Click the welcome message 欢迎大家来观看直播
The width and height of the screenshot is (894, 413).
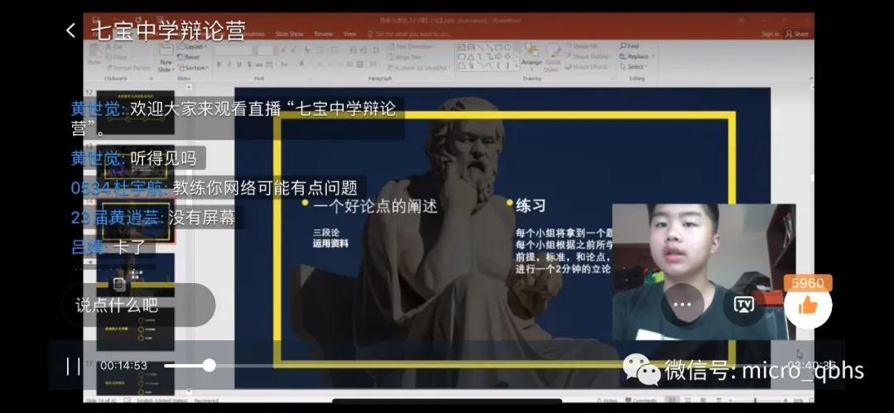233,118
